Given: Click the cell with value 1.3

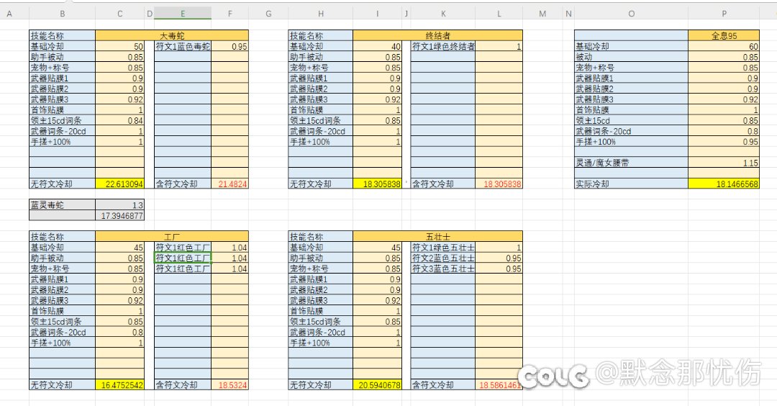Looking at the screenshot, I should point(120,205).
